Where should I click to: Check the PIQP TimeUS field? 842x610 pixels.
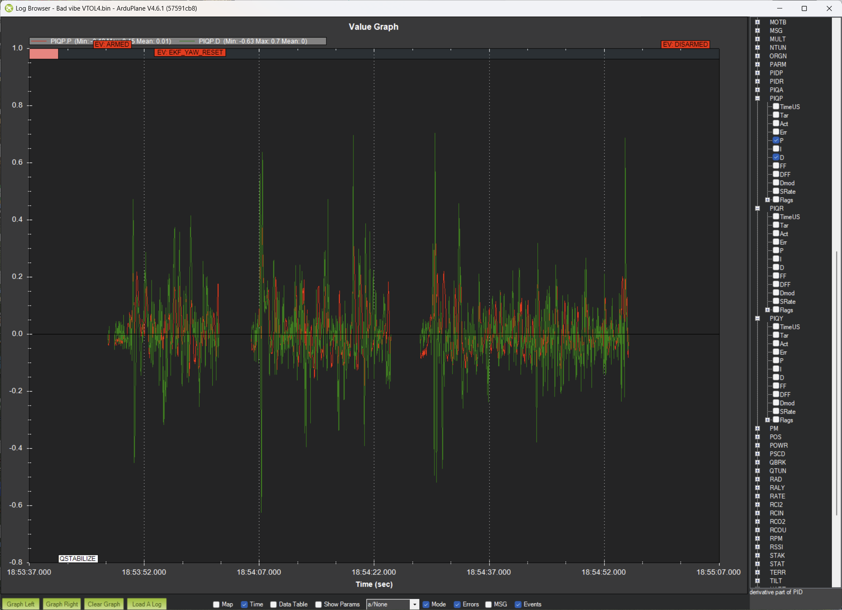(776, 107)
